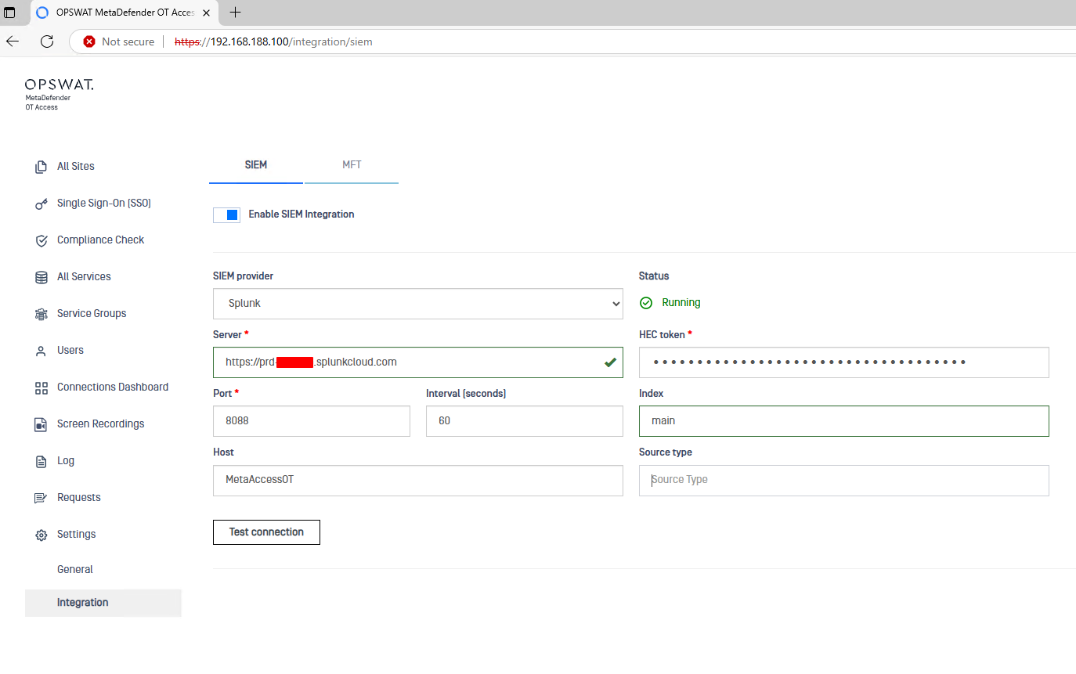Screen dimensions: 1076x674
Task: Open the Requests page
Action: tap(79, 498)
